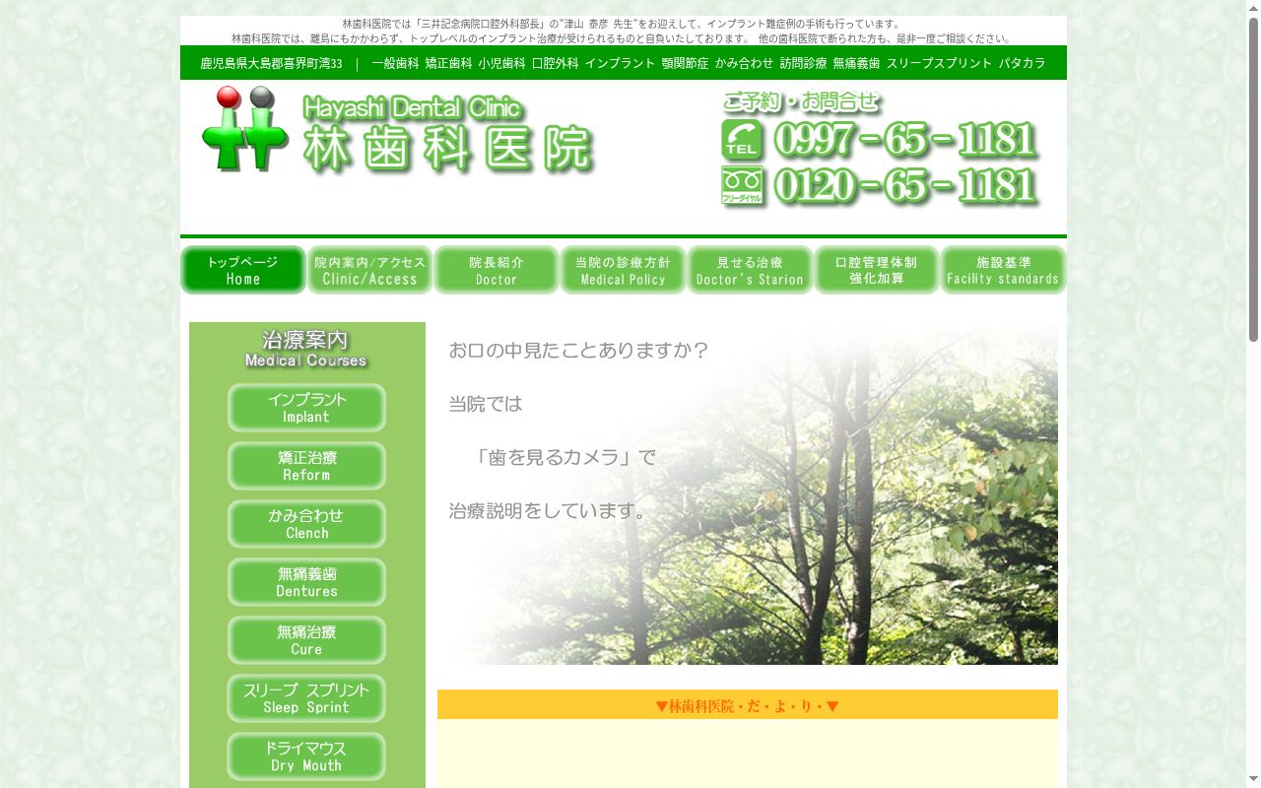
Task: Click かみ合わせ in the green top bar
Action: tap(744, 63)
